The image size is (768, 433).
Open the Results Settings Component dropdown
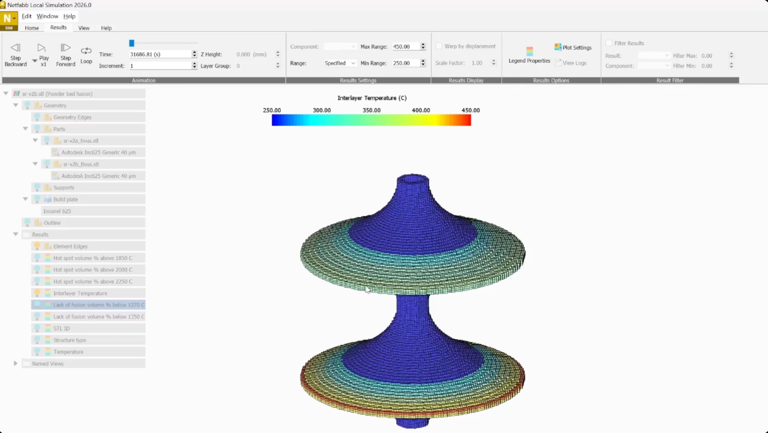tap(340, 46)
